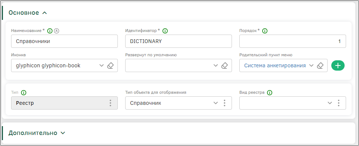Click the glyphicon glyphicon-book value
Screen dimensions: 359x146
(48, 66)
